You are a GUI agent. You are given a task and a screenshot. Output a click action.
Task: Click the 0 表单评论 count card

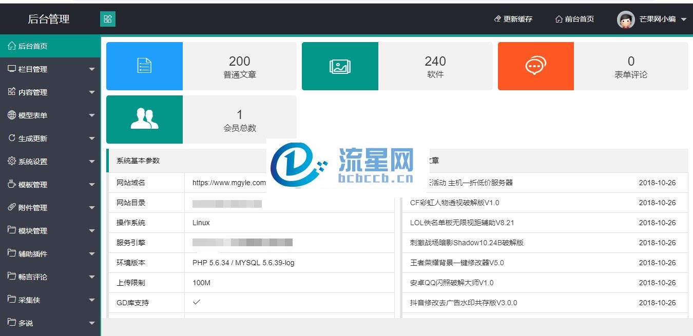tap(631, 66)
